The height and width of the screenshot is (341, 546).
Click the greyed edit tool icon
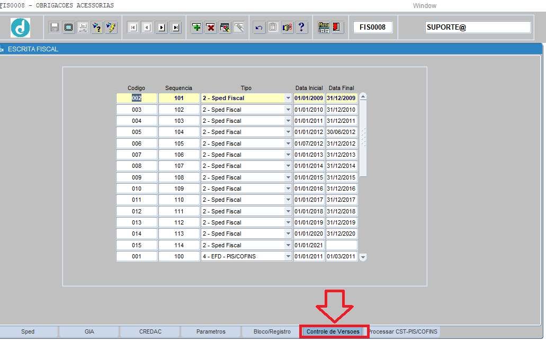tap(239, 27)
